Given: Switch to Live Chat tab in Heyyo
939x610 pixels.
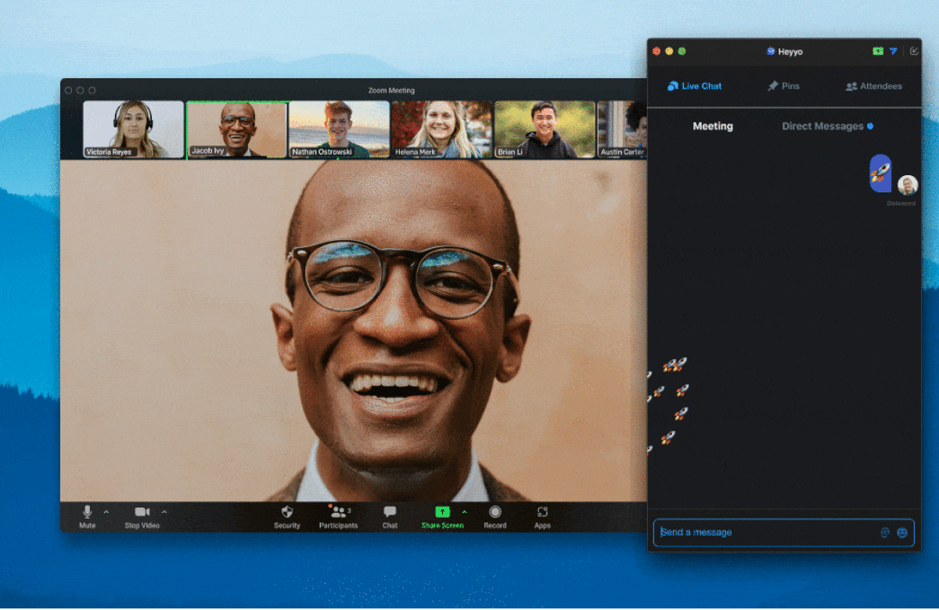Looking at the screenshot, I should pyautogui.click(x=694, y=86).
